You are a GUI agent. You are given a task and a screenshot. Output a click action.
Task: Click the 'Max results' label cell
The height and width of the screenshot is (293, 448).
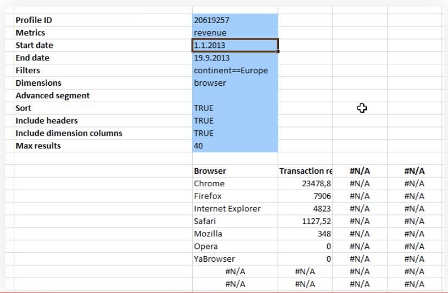(x=103, y=146)
